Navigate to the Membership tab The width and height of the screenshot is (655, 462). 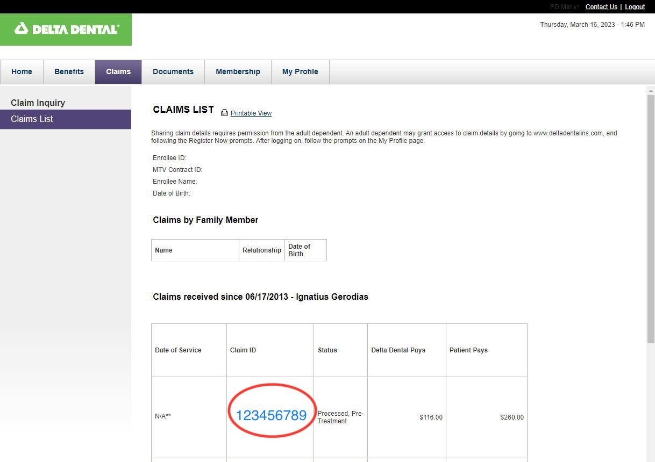coord(238,71)
